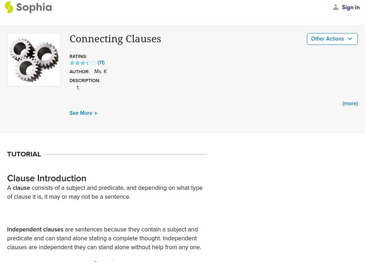This screenshot has height=262, width=365.
Task: Click the gears tutorial thumbnail image
Action: pyautogui.click(x=34, y=60)
